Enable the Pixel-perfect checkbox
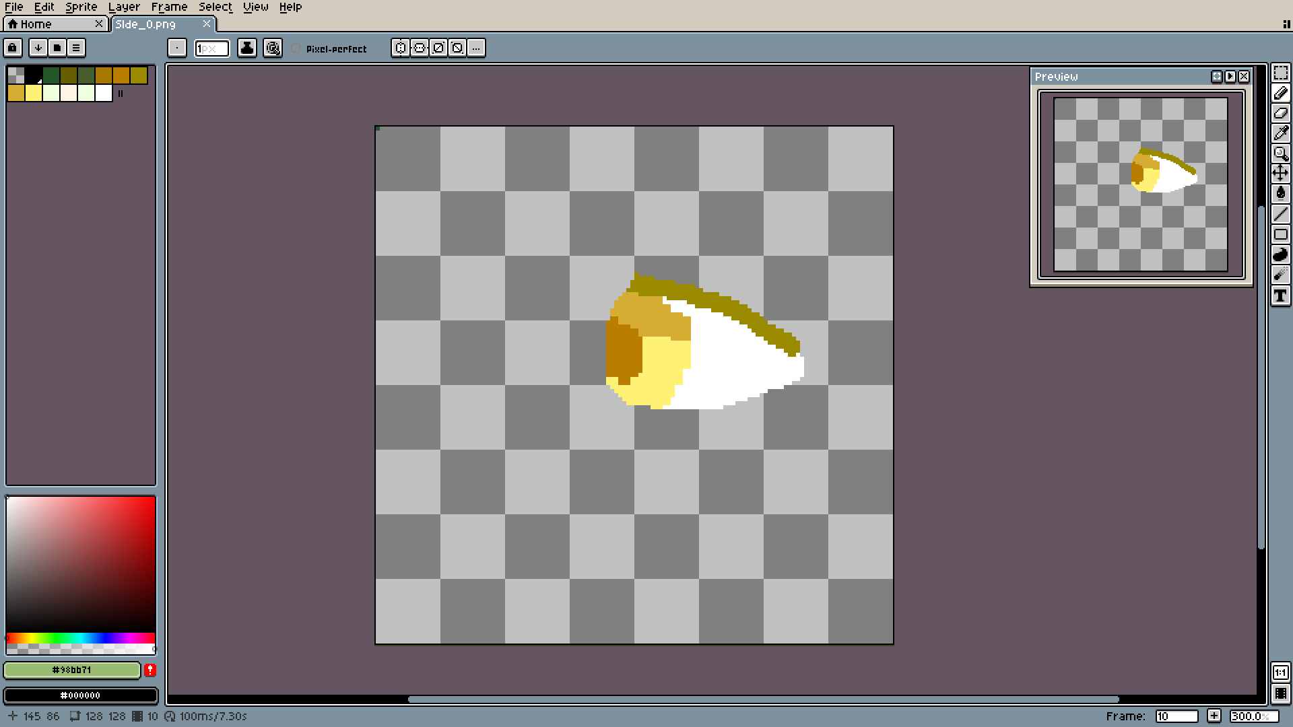Image resolution: width=1293 pixels, height=727 pixels. pos(296,48)
